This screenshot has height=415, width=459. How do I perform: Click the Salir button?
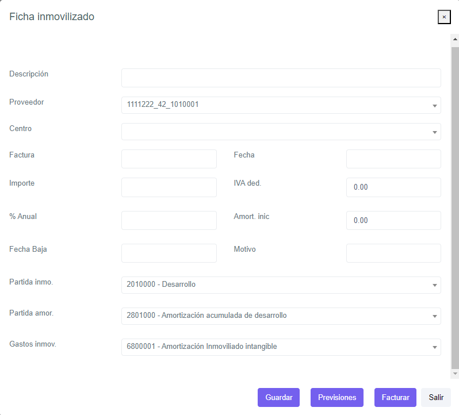click(436, 398)
